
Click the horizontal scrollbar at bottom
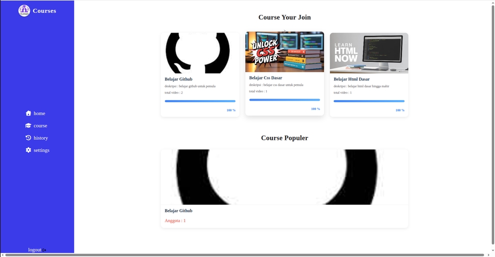point(244,255)
